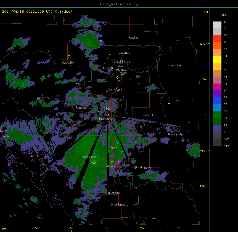Viewport: 238px width, 232px height.
Task: Pick the purple 36-39 dBZ legend swatch
Action: click(217, 94)
